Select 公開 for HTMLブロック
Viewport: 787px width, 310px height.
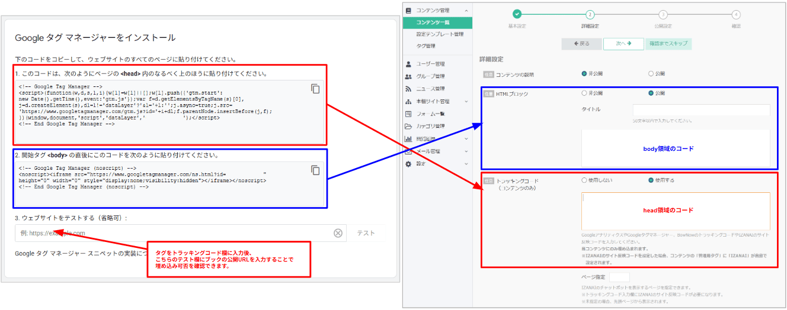coord(652,93)
